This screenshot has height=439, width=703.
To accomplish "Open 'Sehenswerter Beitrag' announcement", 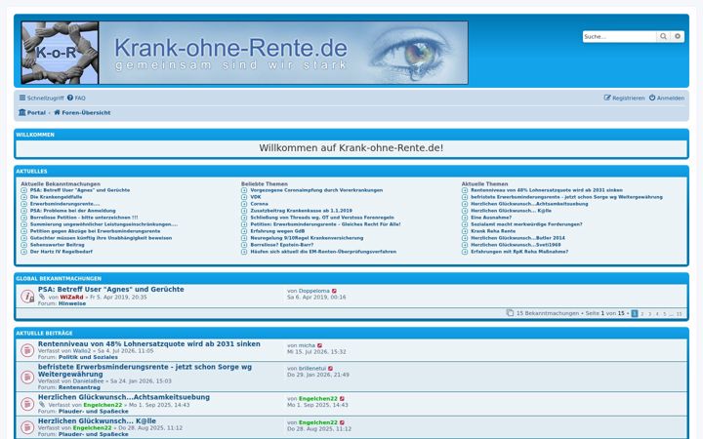I will click(x=57, y=245).
